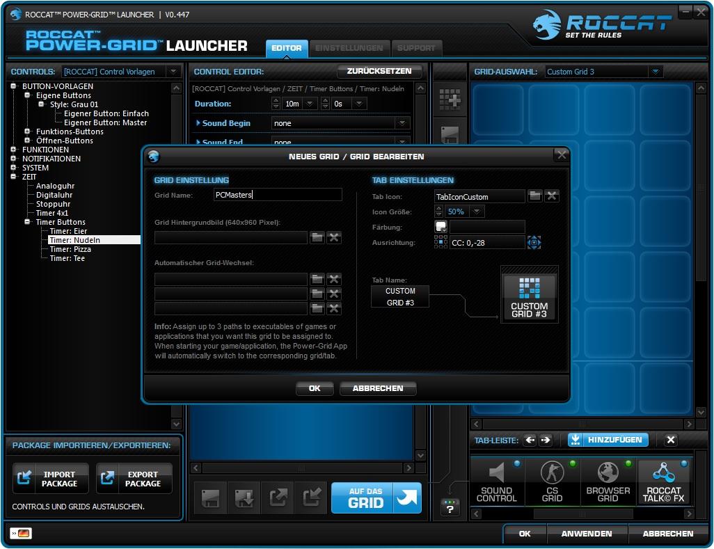Image resolution: width=714 pixels, height=549 pixels.
Task: Browse second automatic grid switch path
Action: [x=317, y=294]
